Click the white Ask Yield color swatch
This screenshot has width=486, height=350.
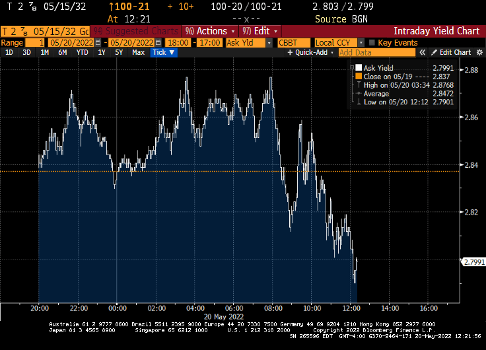(359, 68)
